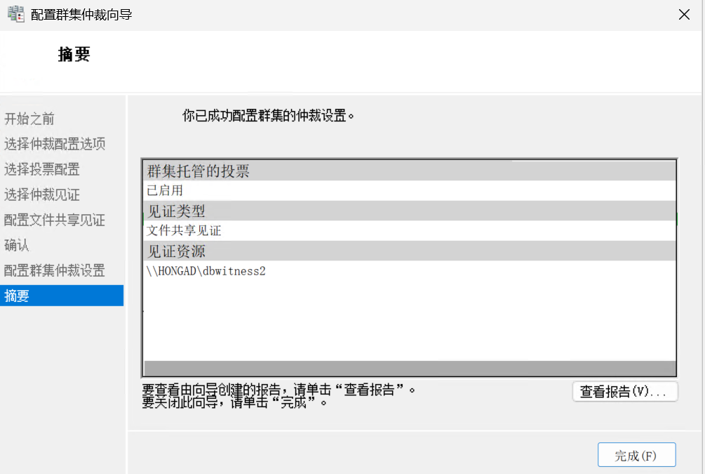
Task: Select the 开始之前 step in sidebar
Action: 29,119
